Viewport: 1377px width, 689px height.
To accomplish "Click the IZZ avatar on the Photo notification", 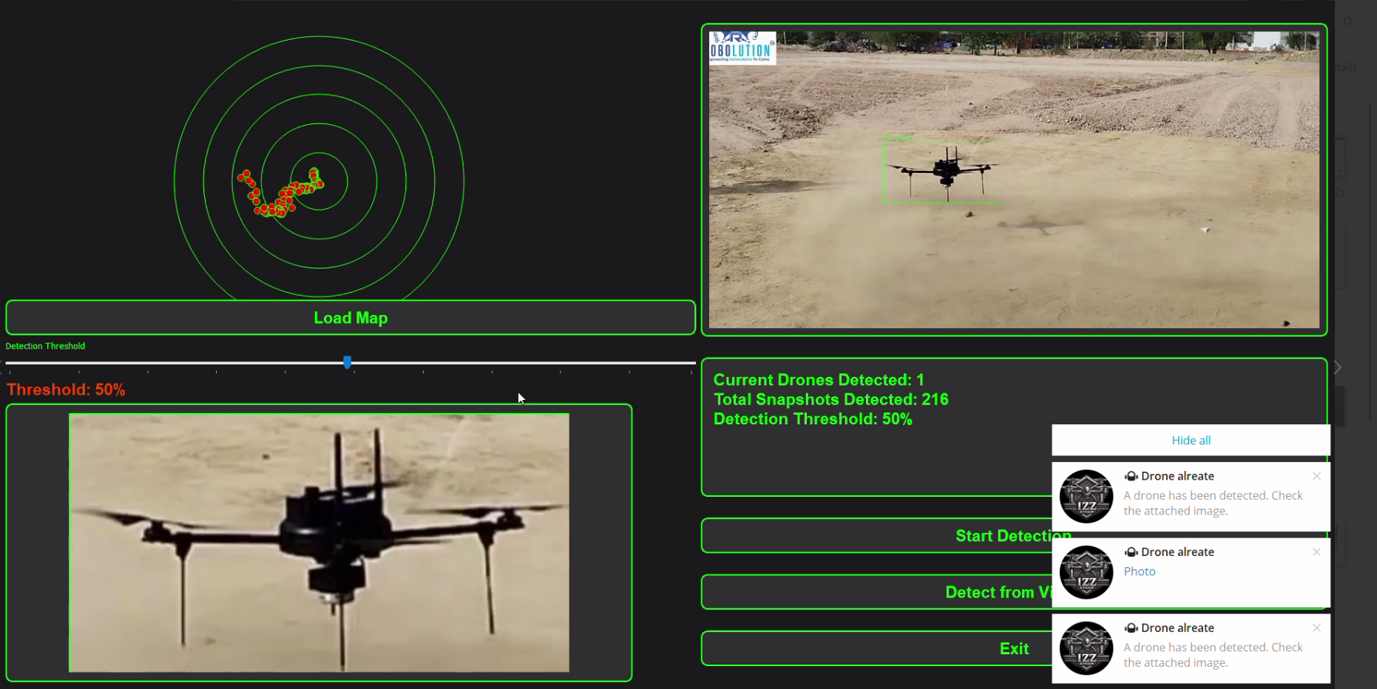I will click(1086, 572).
